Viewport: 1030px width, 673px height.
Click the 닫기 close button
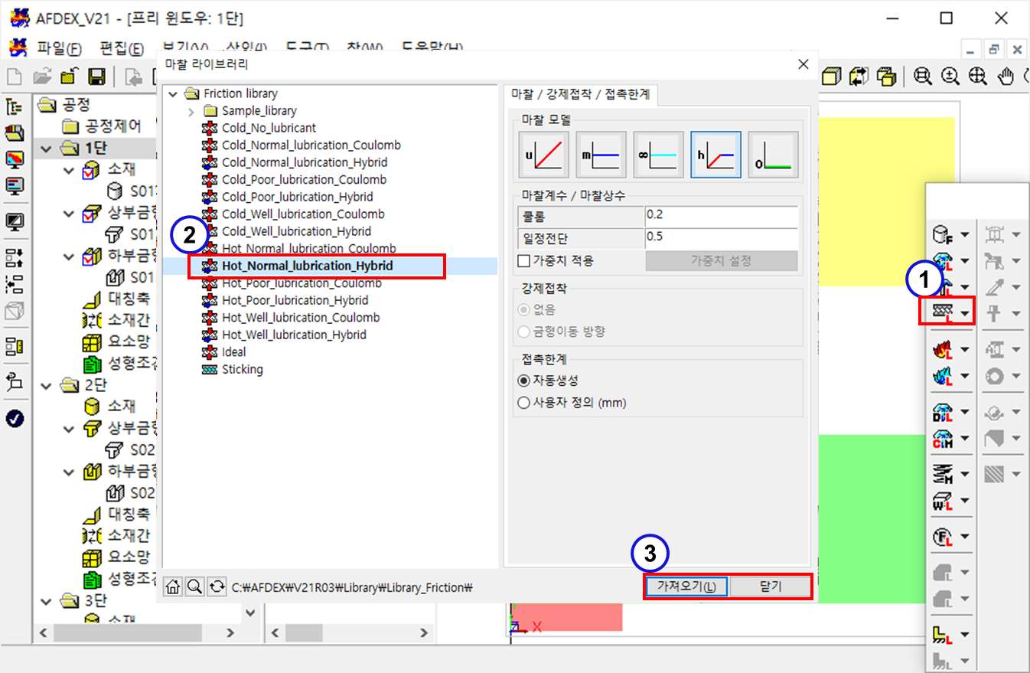(770, 587)
